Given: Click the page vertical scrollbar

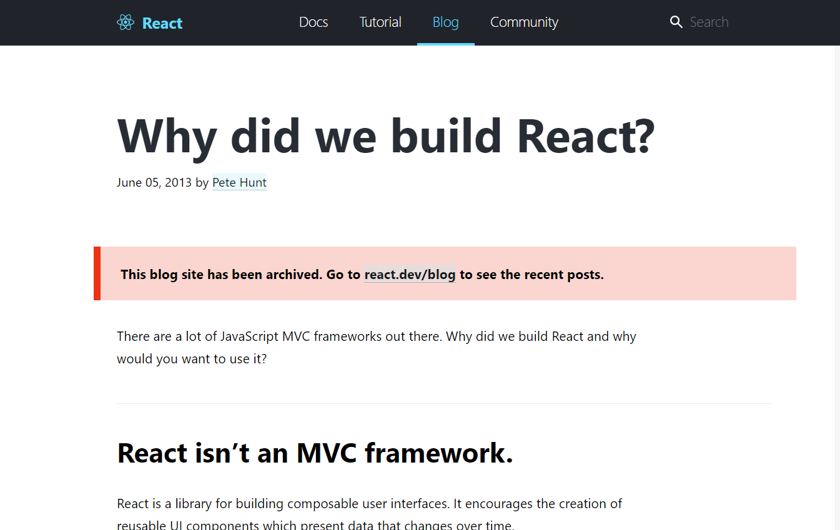Looking at the screenshot, I should pos(838,287).
